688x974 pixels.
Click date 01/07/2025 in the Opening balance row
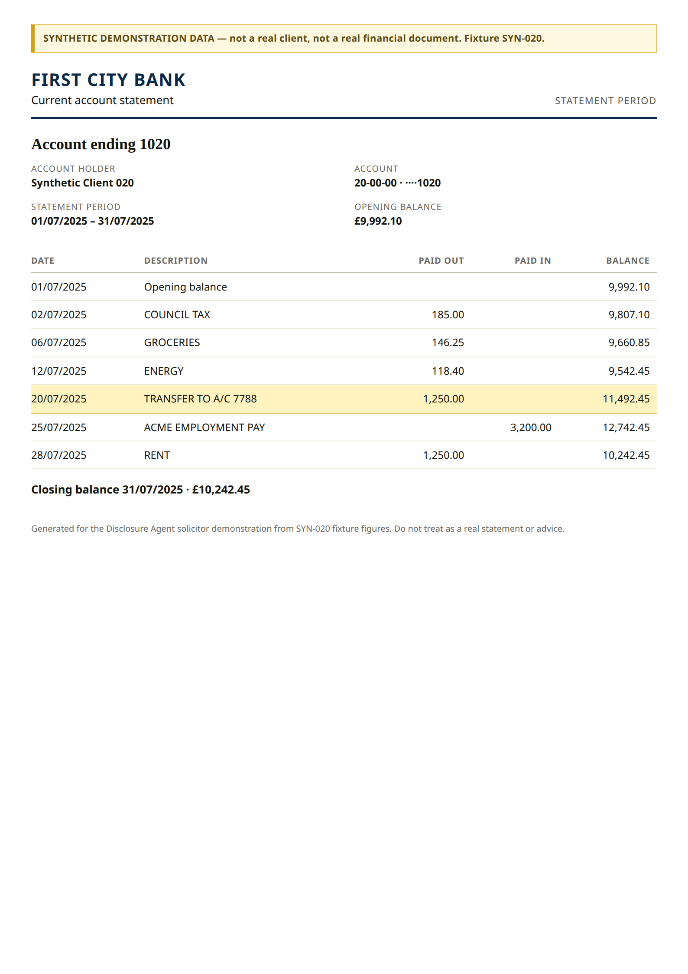(x=59, y=287)
